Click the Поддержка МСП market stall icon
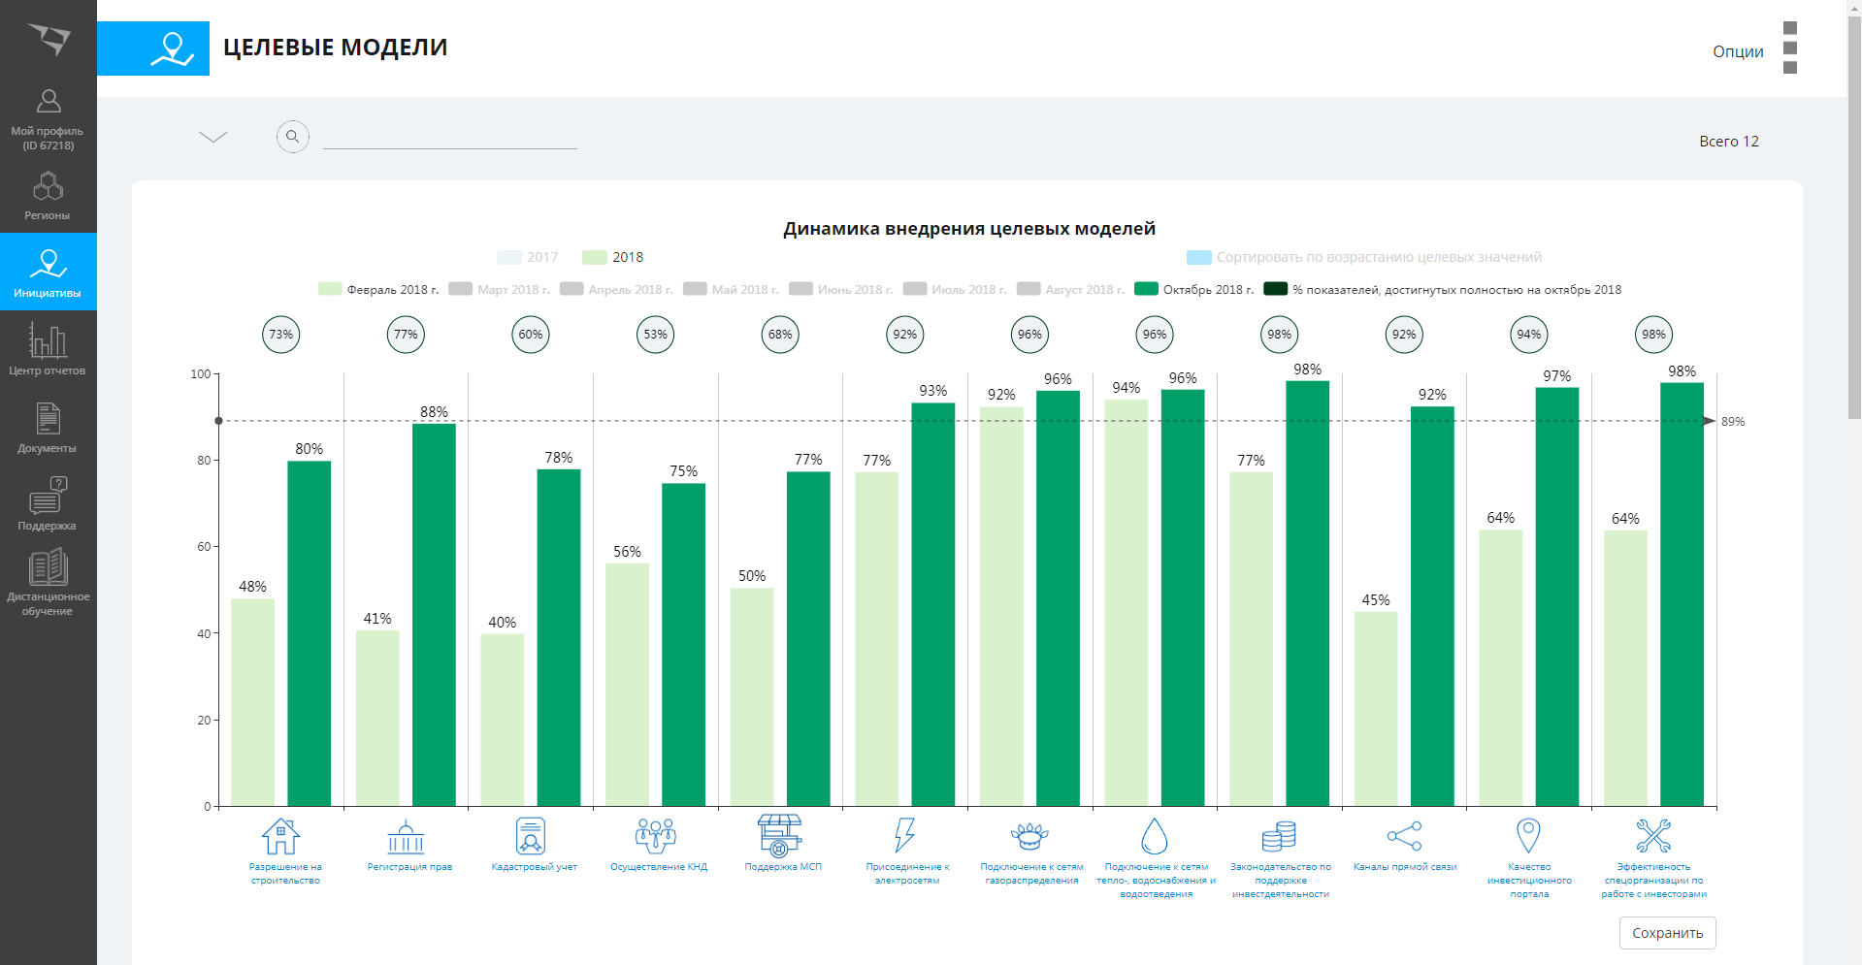This screenshot has height=965, width=1862. pyautogui.click(x=780, y=835)
